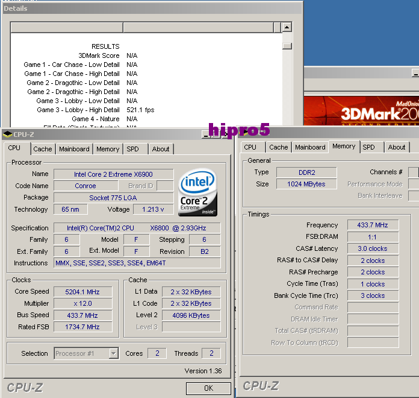Click the Intel Core 2 Extreme logo
The image size is (419, 398).
pos(197,192)
